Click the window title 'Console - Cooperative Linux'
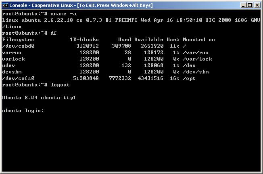Image resolution: width=263 pixels, height=174 pixels. tap(41, 5)
